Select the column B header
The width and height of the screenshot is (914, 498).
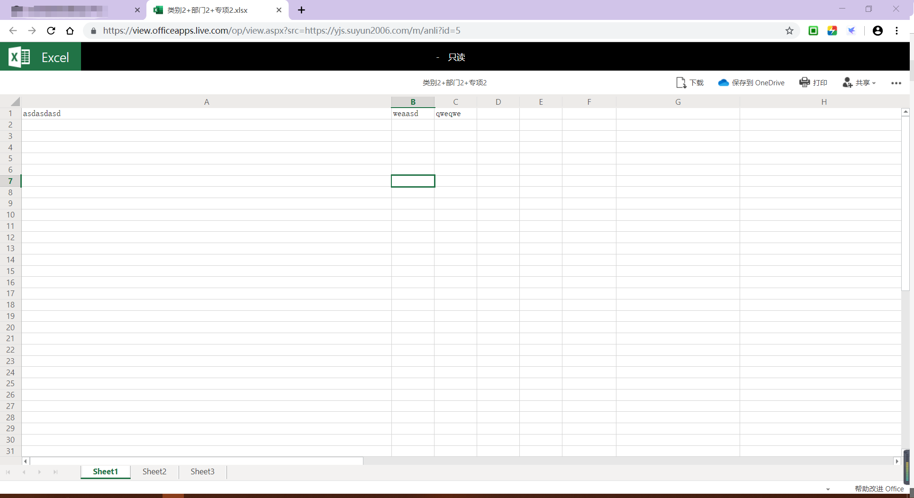coord(413,101)
